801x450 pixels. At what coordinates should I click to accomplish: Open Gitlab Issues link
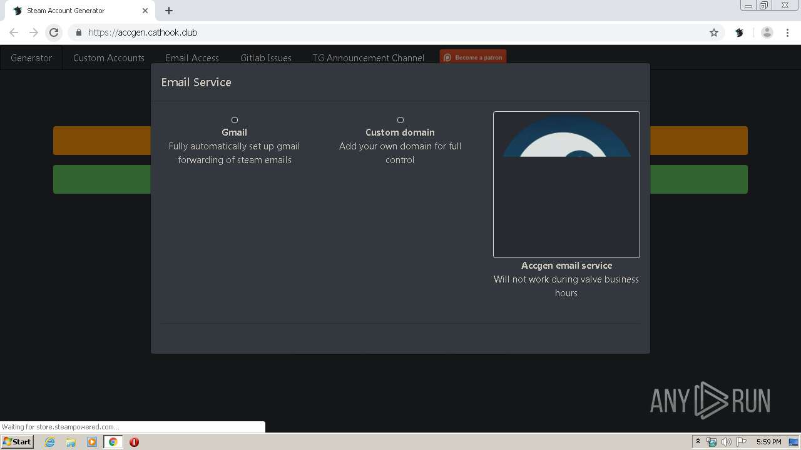[x=266, y=57]
